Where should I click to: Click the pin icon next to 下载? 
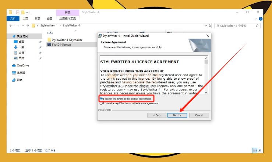point(40,47)
